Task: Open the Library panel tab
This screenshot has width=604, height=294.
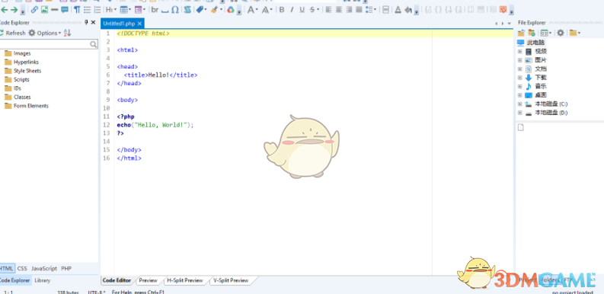Action: click(x=43, y=280)
